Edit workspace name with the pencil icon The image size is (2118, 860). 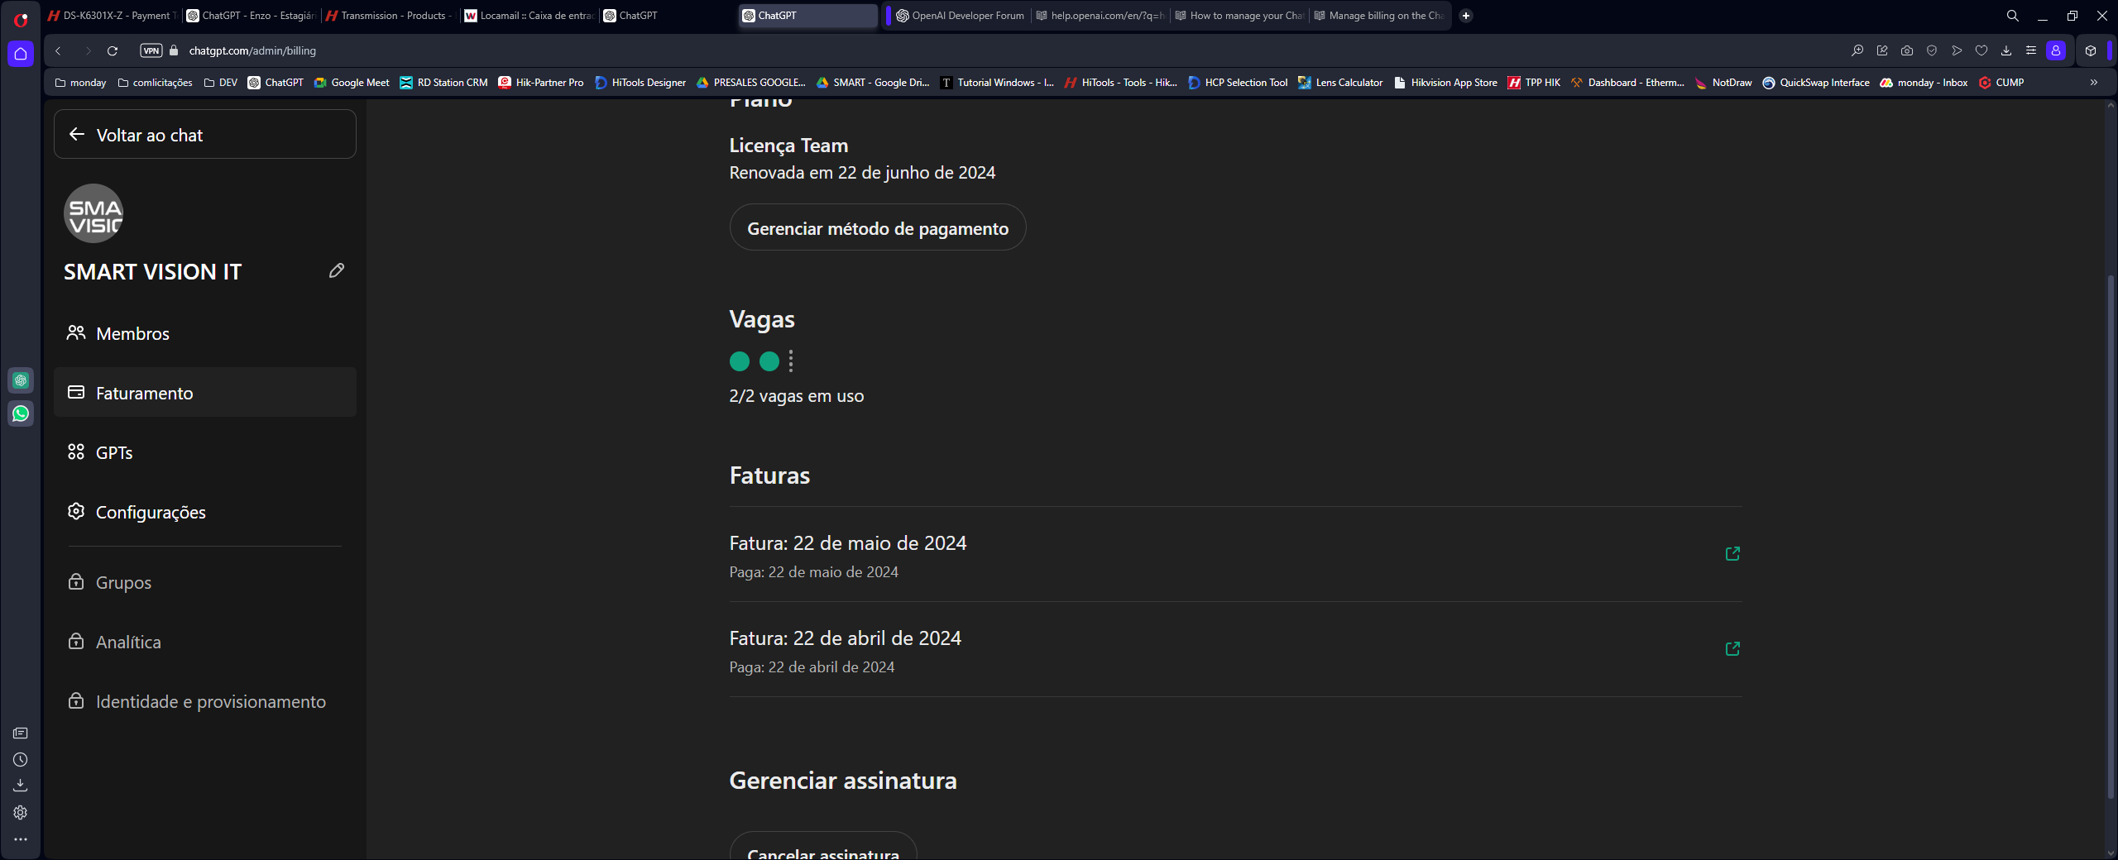click(x=337, y=270)
